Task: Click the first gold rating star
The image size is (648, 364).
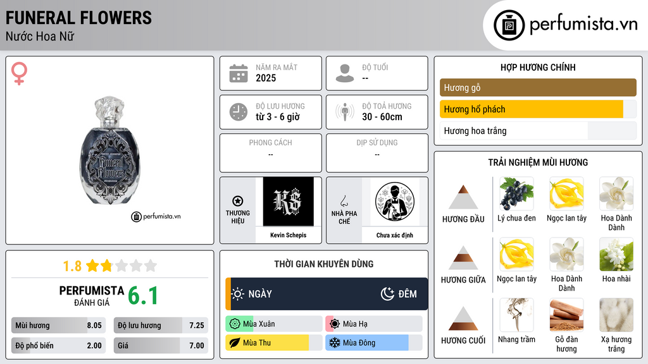Action: pyautogui.click(x=92, y=265)
